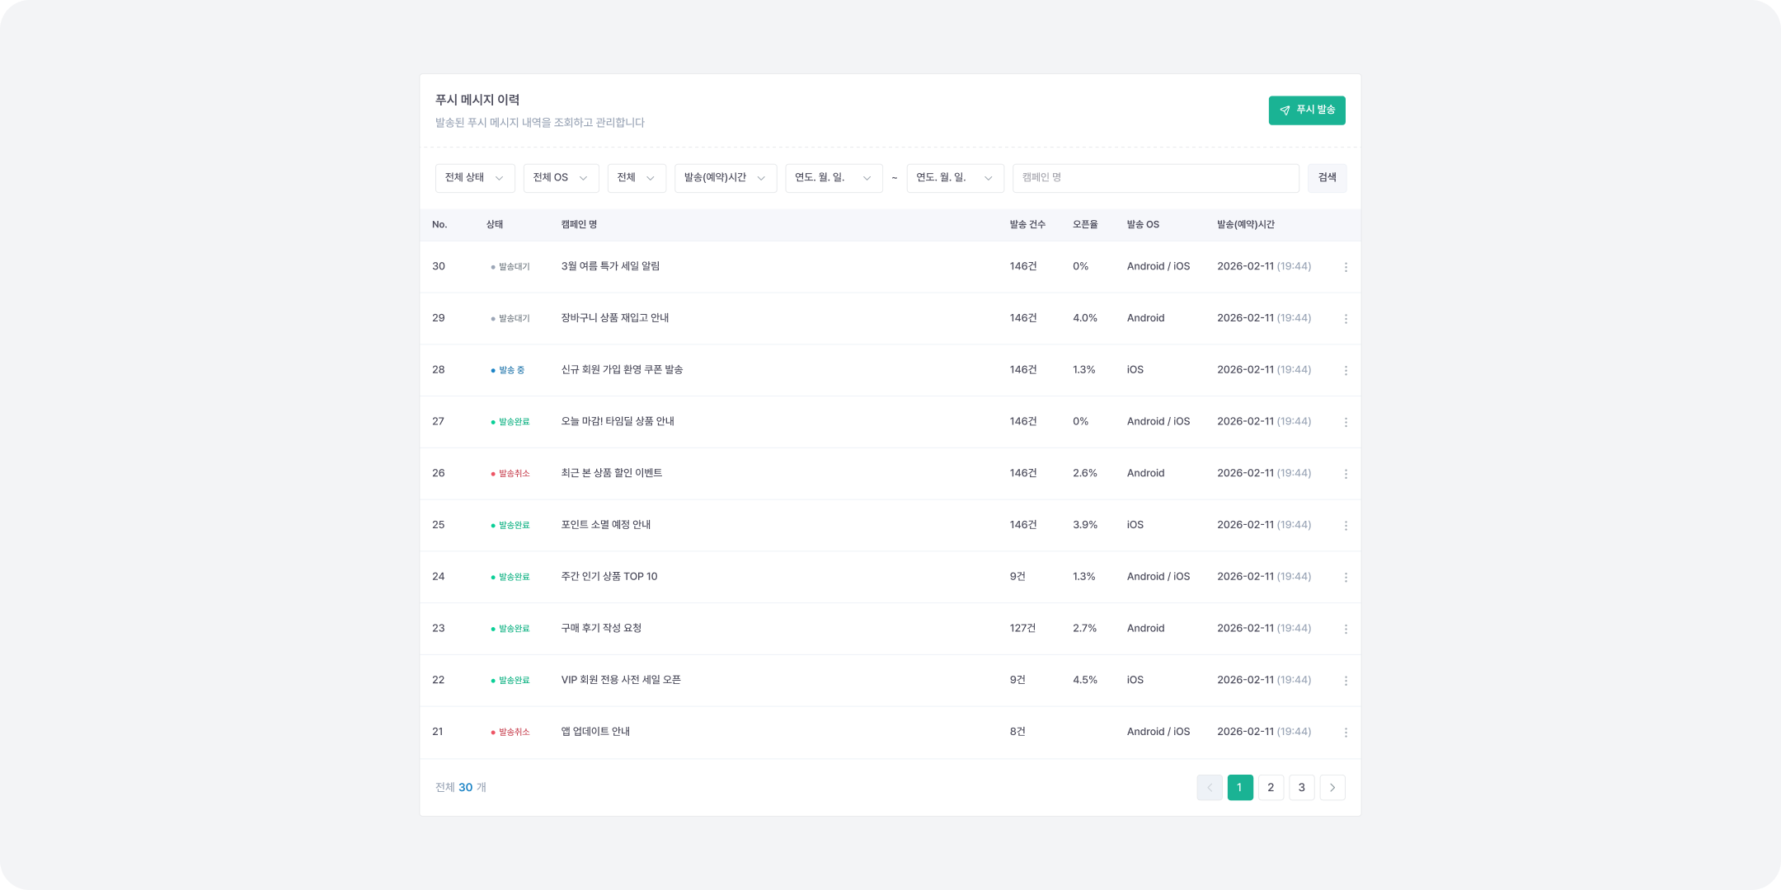This screenshot has width=1781, height=890.
Task: Go to page 3
Action: [1302, 788]
